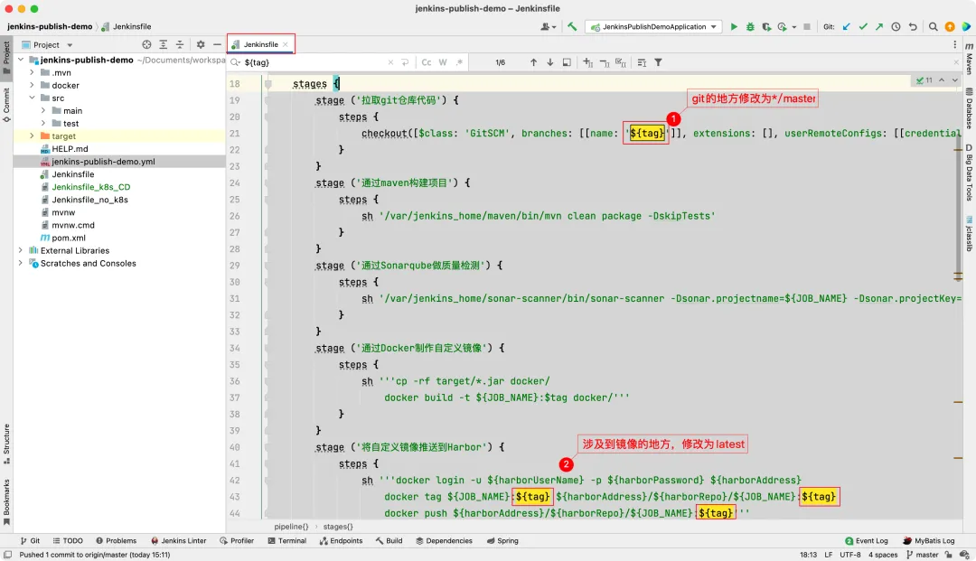Open Jenkinsfile_k8s_CD in project tree
Viewport: 976px width, 561px height.
[x=91, y=187]
